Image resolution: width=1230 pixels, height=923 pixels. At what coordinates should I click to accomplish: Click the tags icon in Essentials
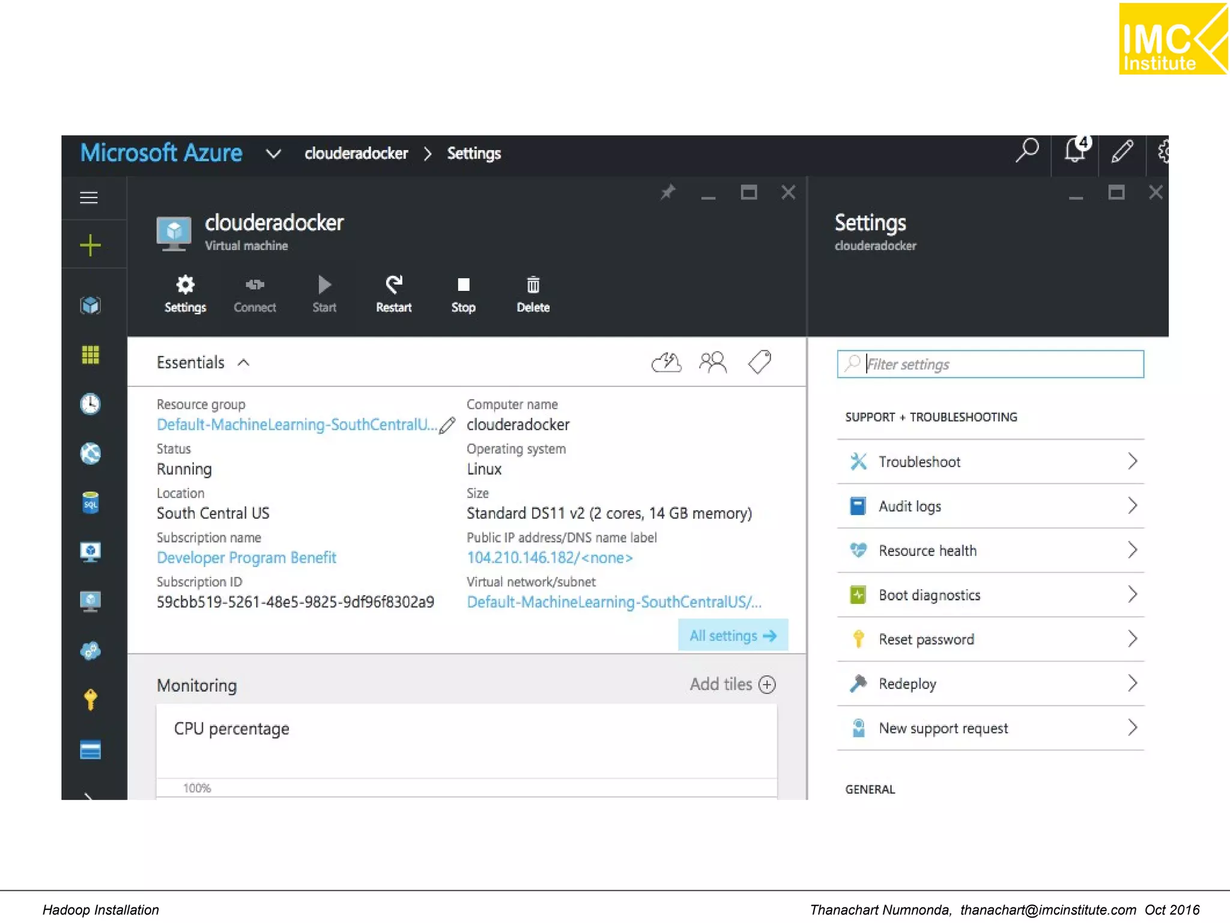tap(760, 362)
